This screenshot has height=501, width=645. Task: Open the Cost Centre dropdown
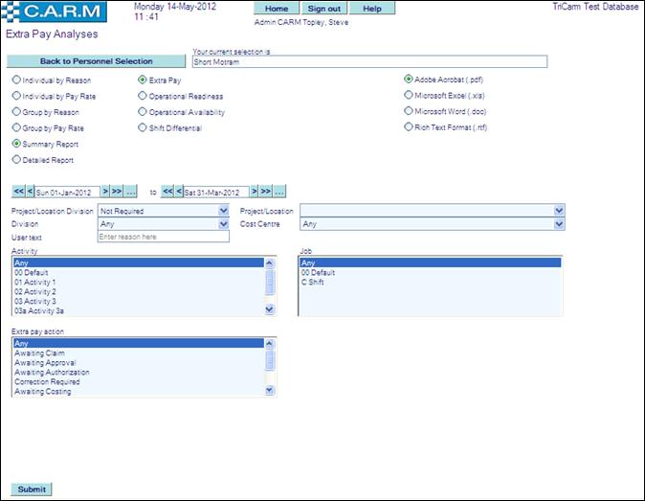[559, 223]
